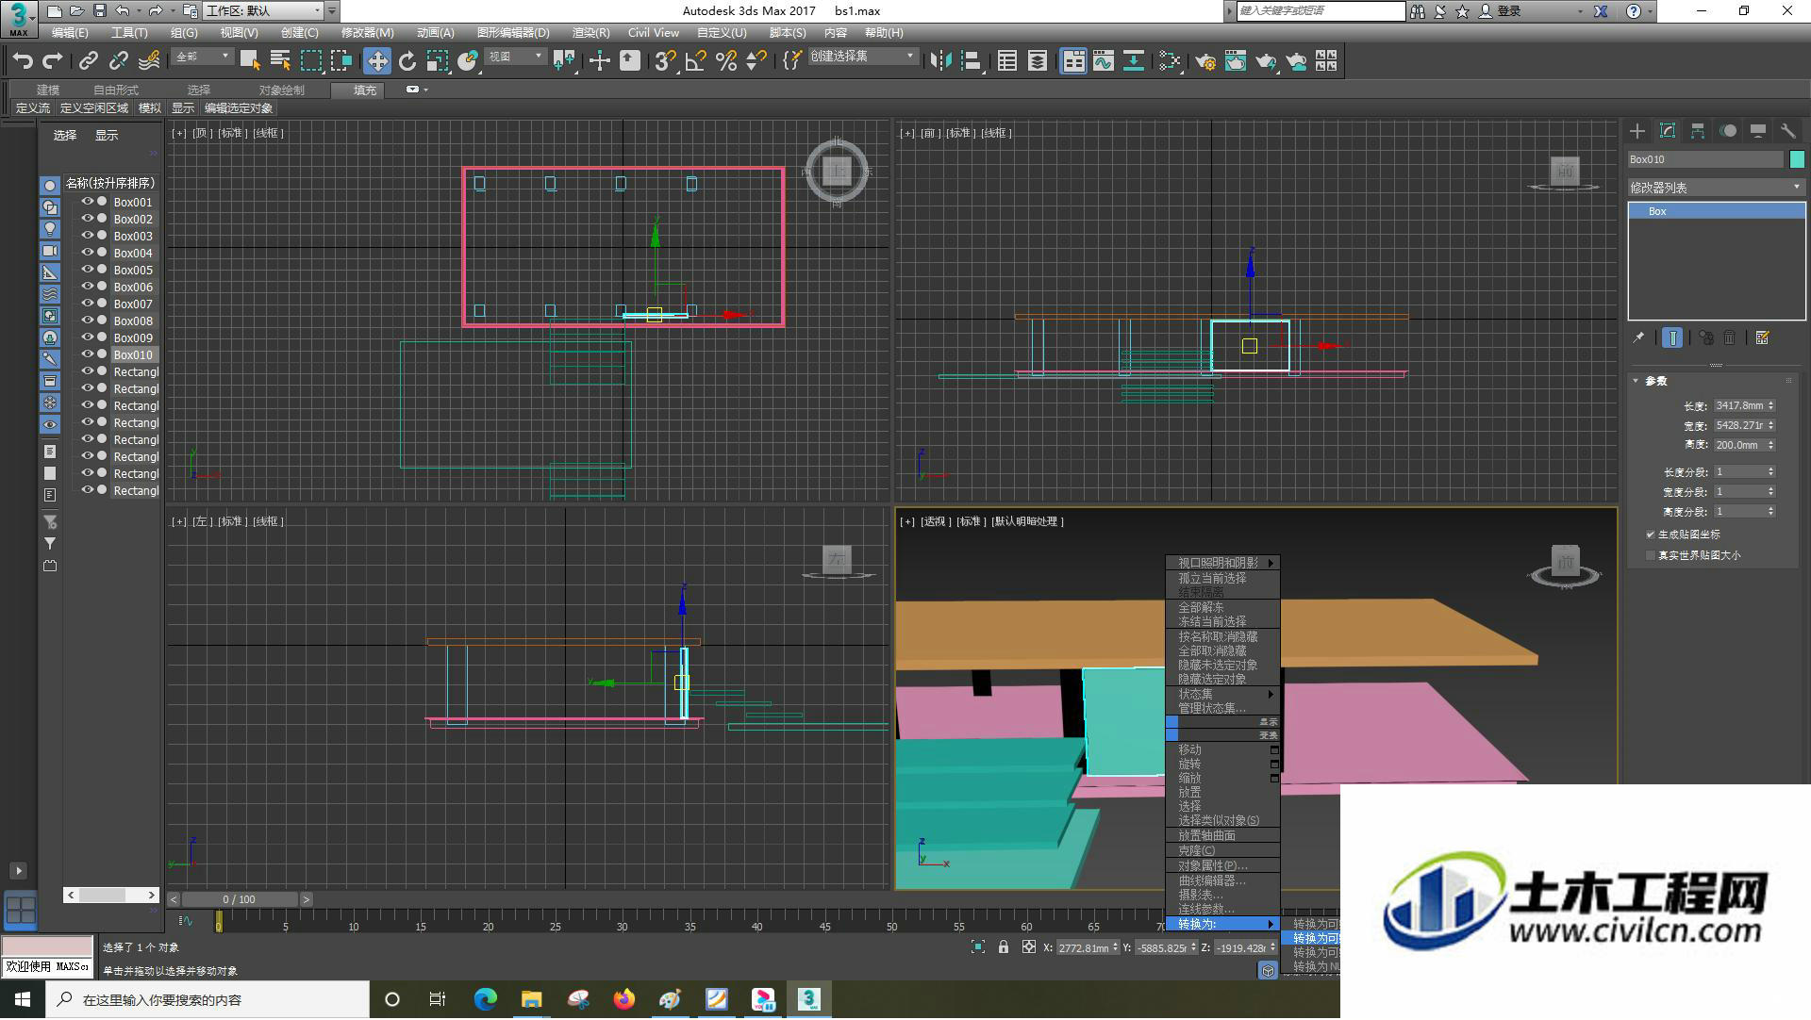Click the 定义空闲区域 button
Viewport: 1811px width, 1020px height.
(x=94, y=108)
